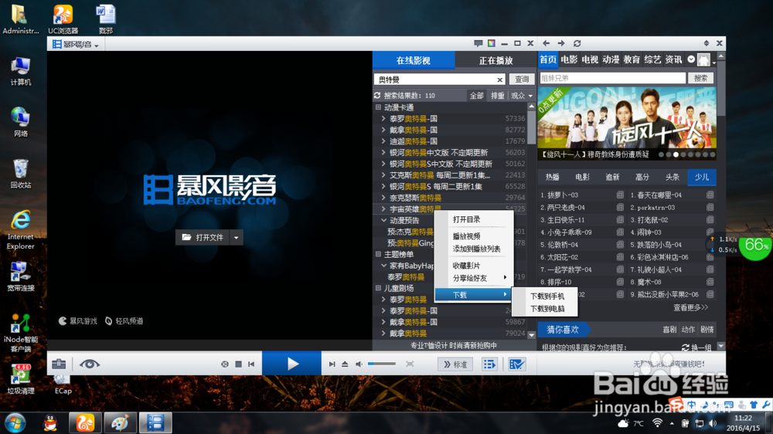
Task: Expand the 打开文件 dropdown arrow
Action: pos(236,237)
